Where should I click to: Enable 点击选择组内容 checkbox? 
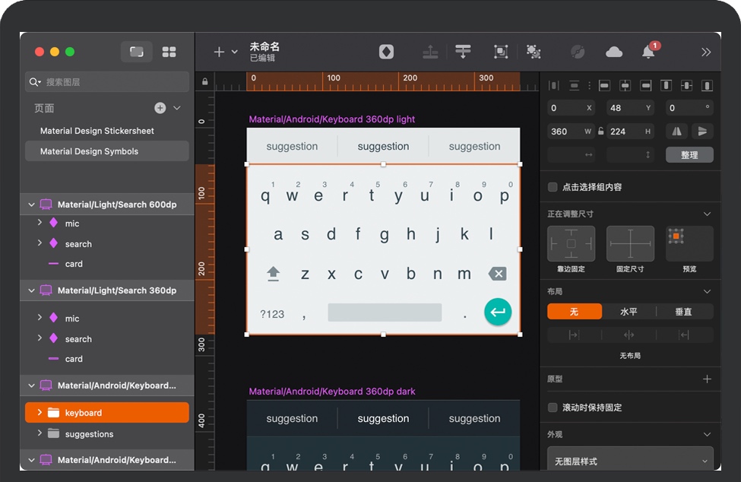click(x=553, y=187)
